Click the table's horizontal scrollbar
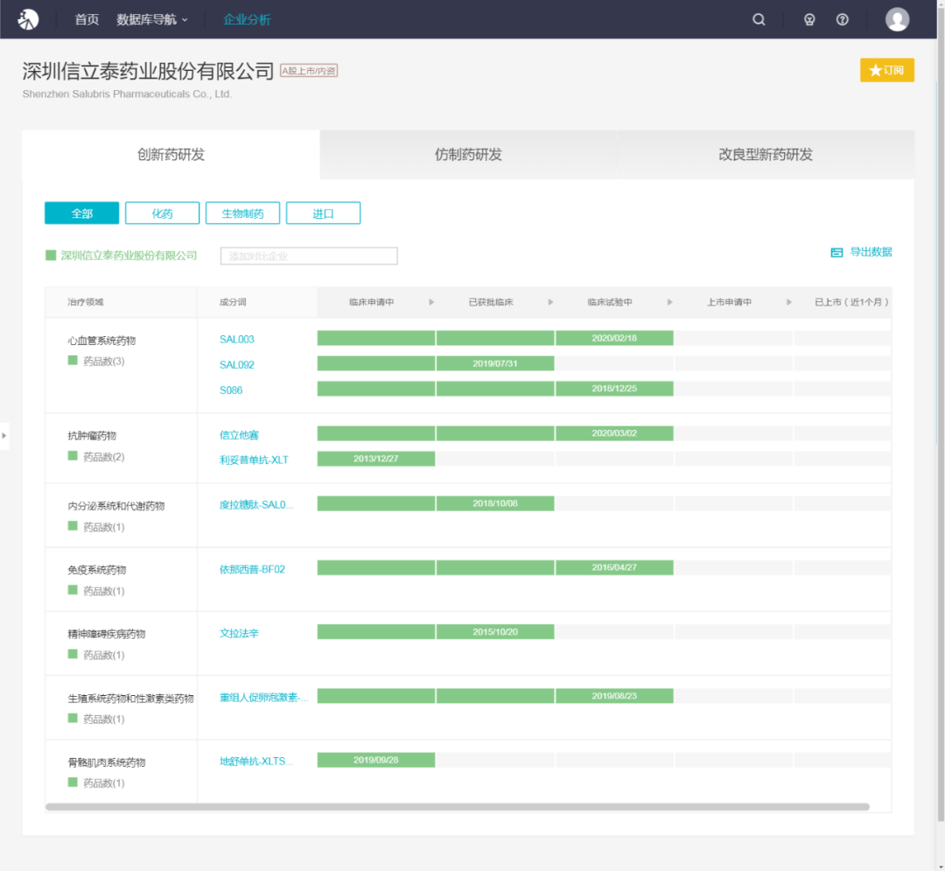The image size is (945, 871). pos(458,806)
